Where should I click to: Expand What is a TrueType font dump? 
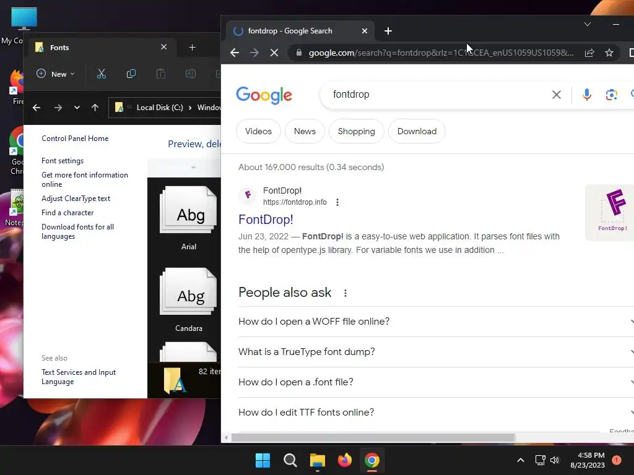click(x=436, y=352)
